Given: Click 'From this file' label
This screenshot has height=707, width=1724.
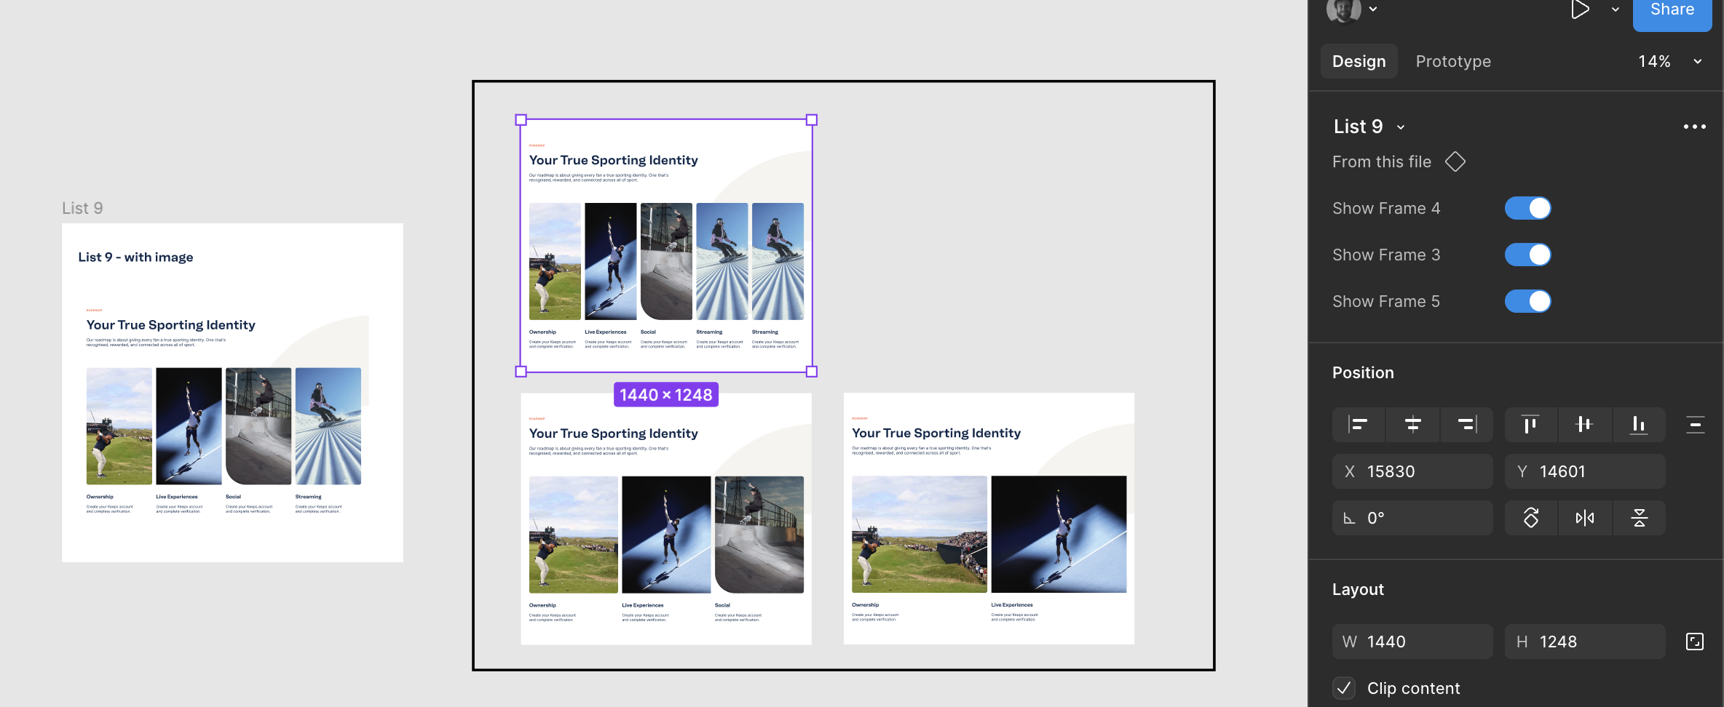Looking at the screenshot, I should (x=1382, y=161).
